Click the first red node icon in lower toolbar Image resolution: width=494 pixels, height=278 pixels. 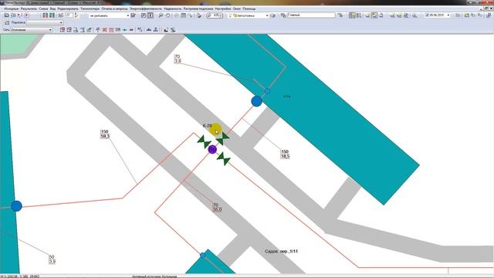(x=63, y=29)
